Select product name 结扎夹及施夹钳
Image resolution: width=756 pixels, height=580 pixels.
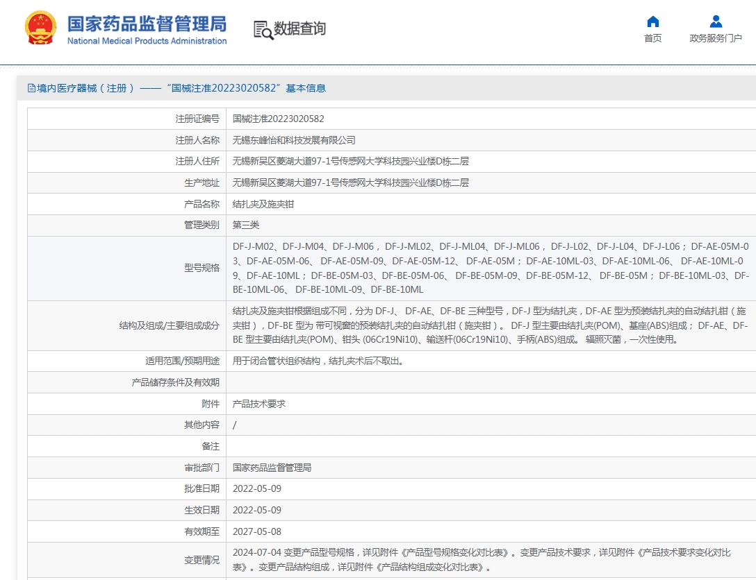point(263,204)
